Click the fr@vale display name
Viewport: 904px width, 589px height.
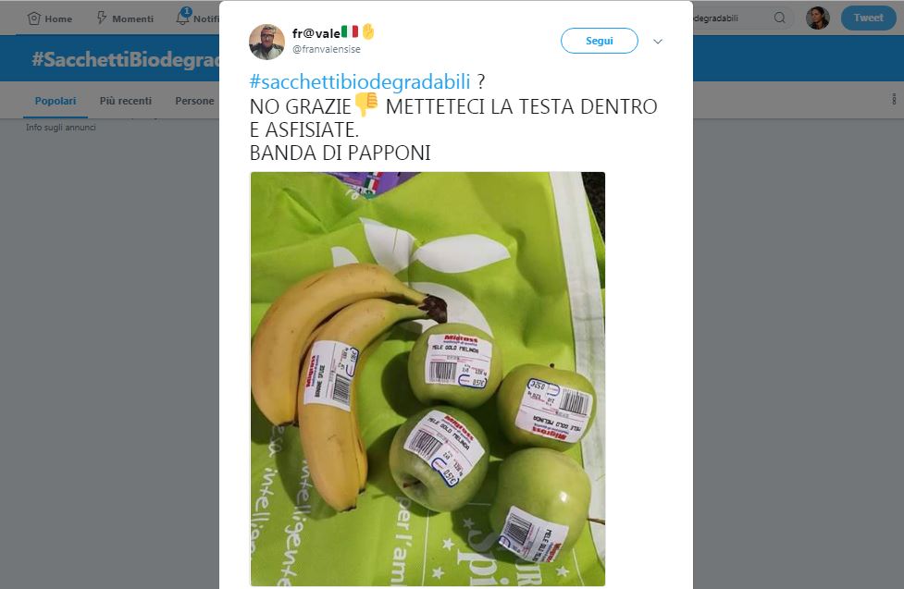tap(316, 33)
